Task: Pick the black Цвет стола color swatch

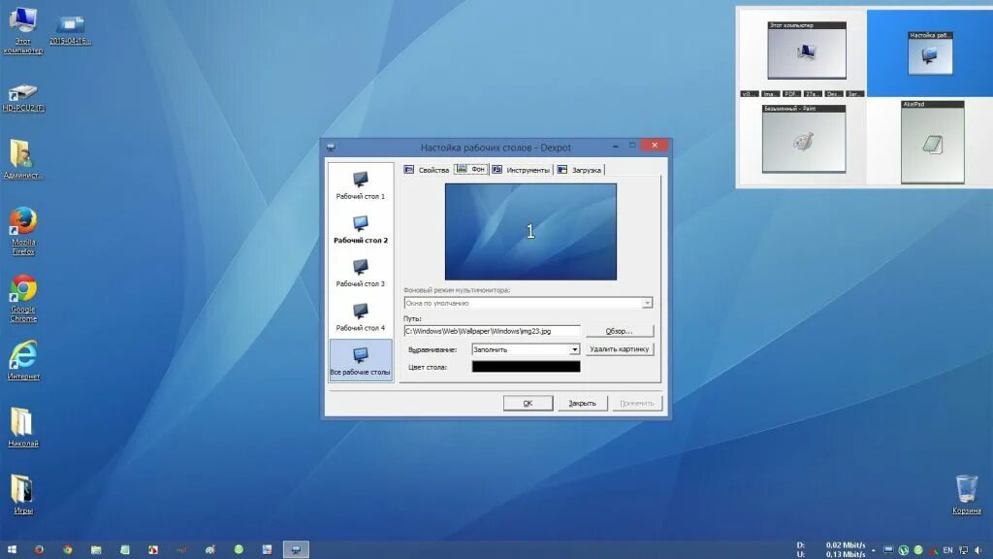Action: pyautogui.click(x=526, y=366)
